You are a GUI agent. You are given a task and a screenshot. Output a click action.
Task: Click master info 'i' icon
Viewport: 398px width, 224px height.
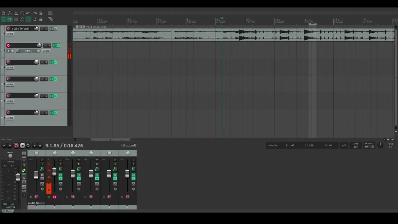tap(24, 195)
